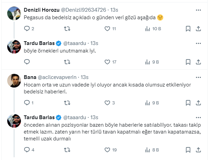Viewport: 211px width, 160px height.
Task: Like Tardu Barlas's tweet with 17 likes
Action: coord(107,62)
